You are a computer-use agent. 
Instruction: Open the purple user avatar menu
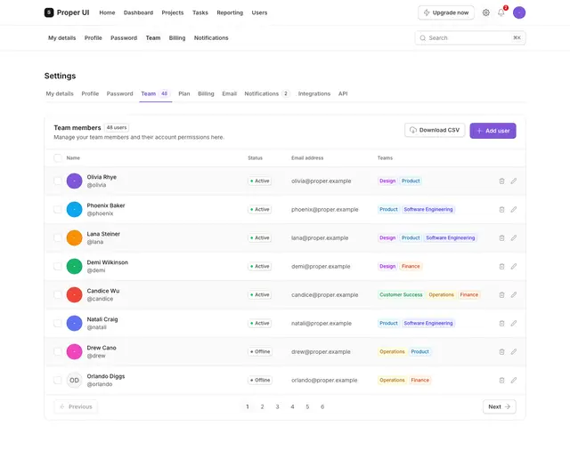tap(518, 12)
